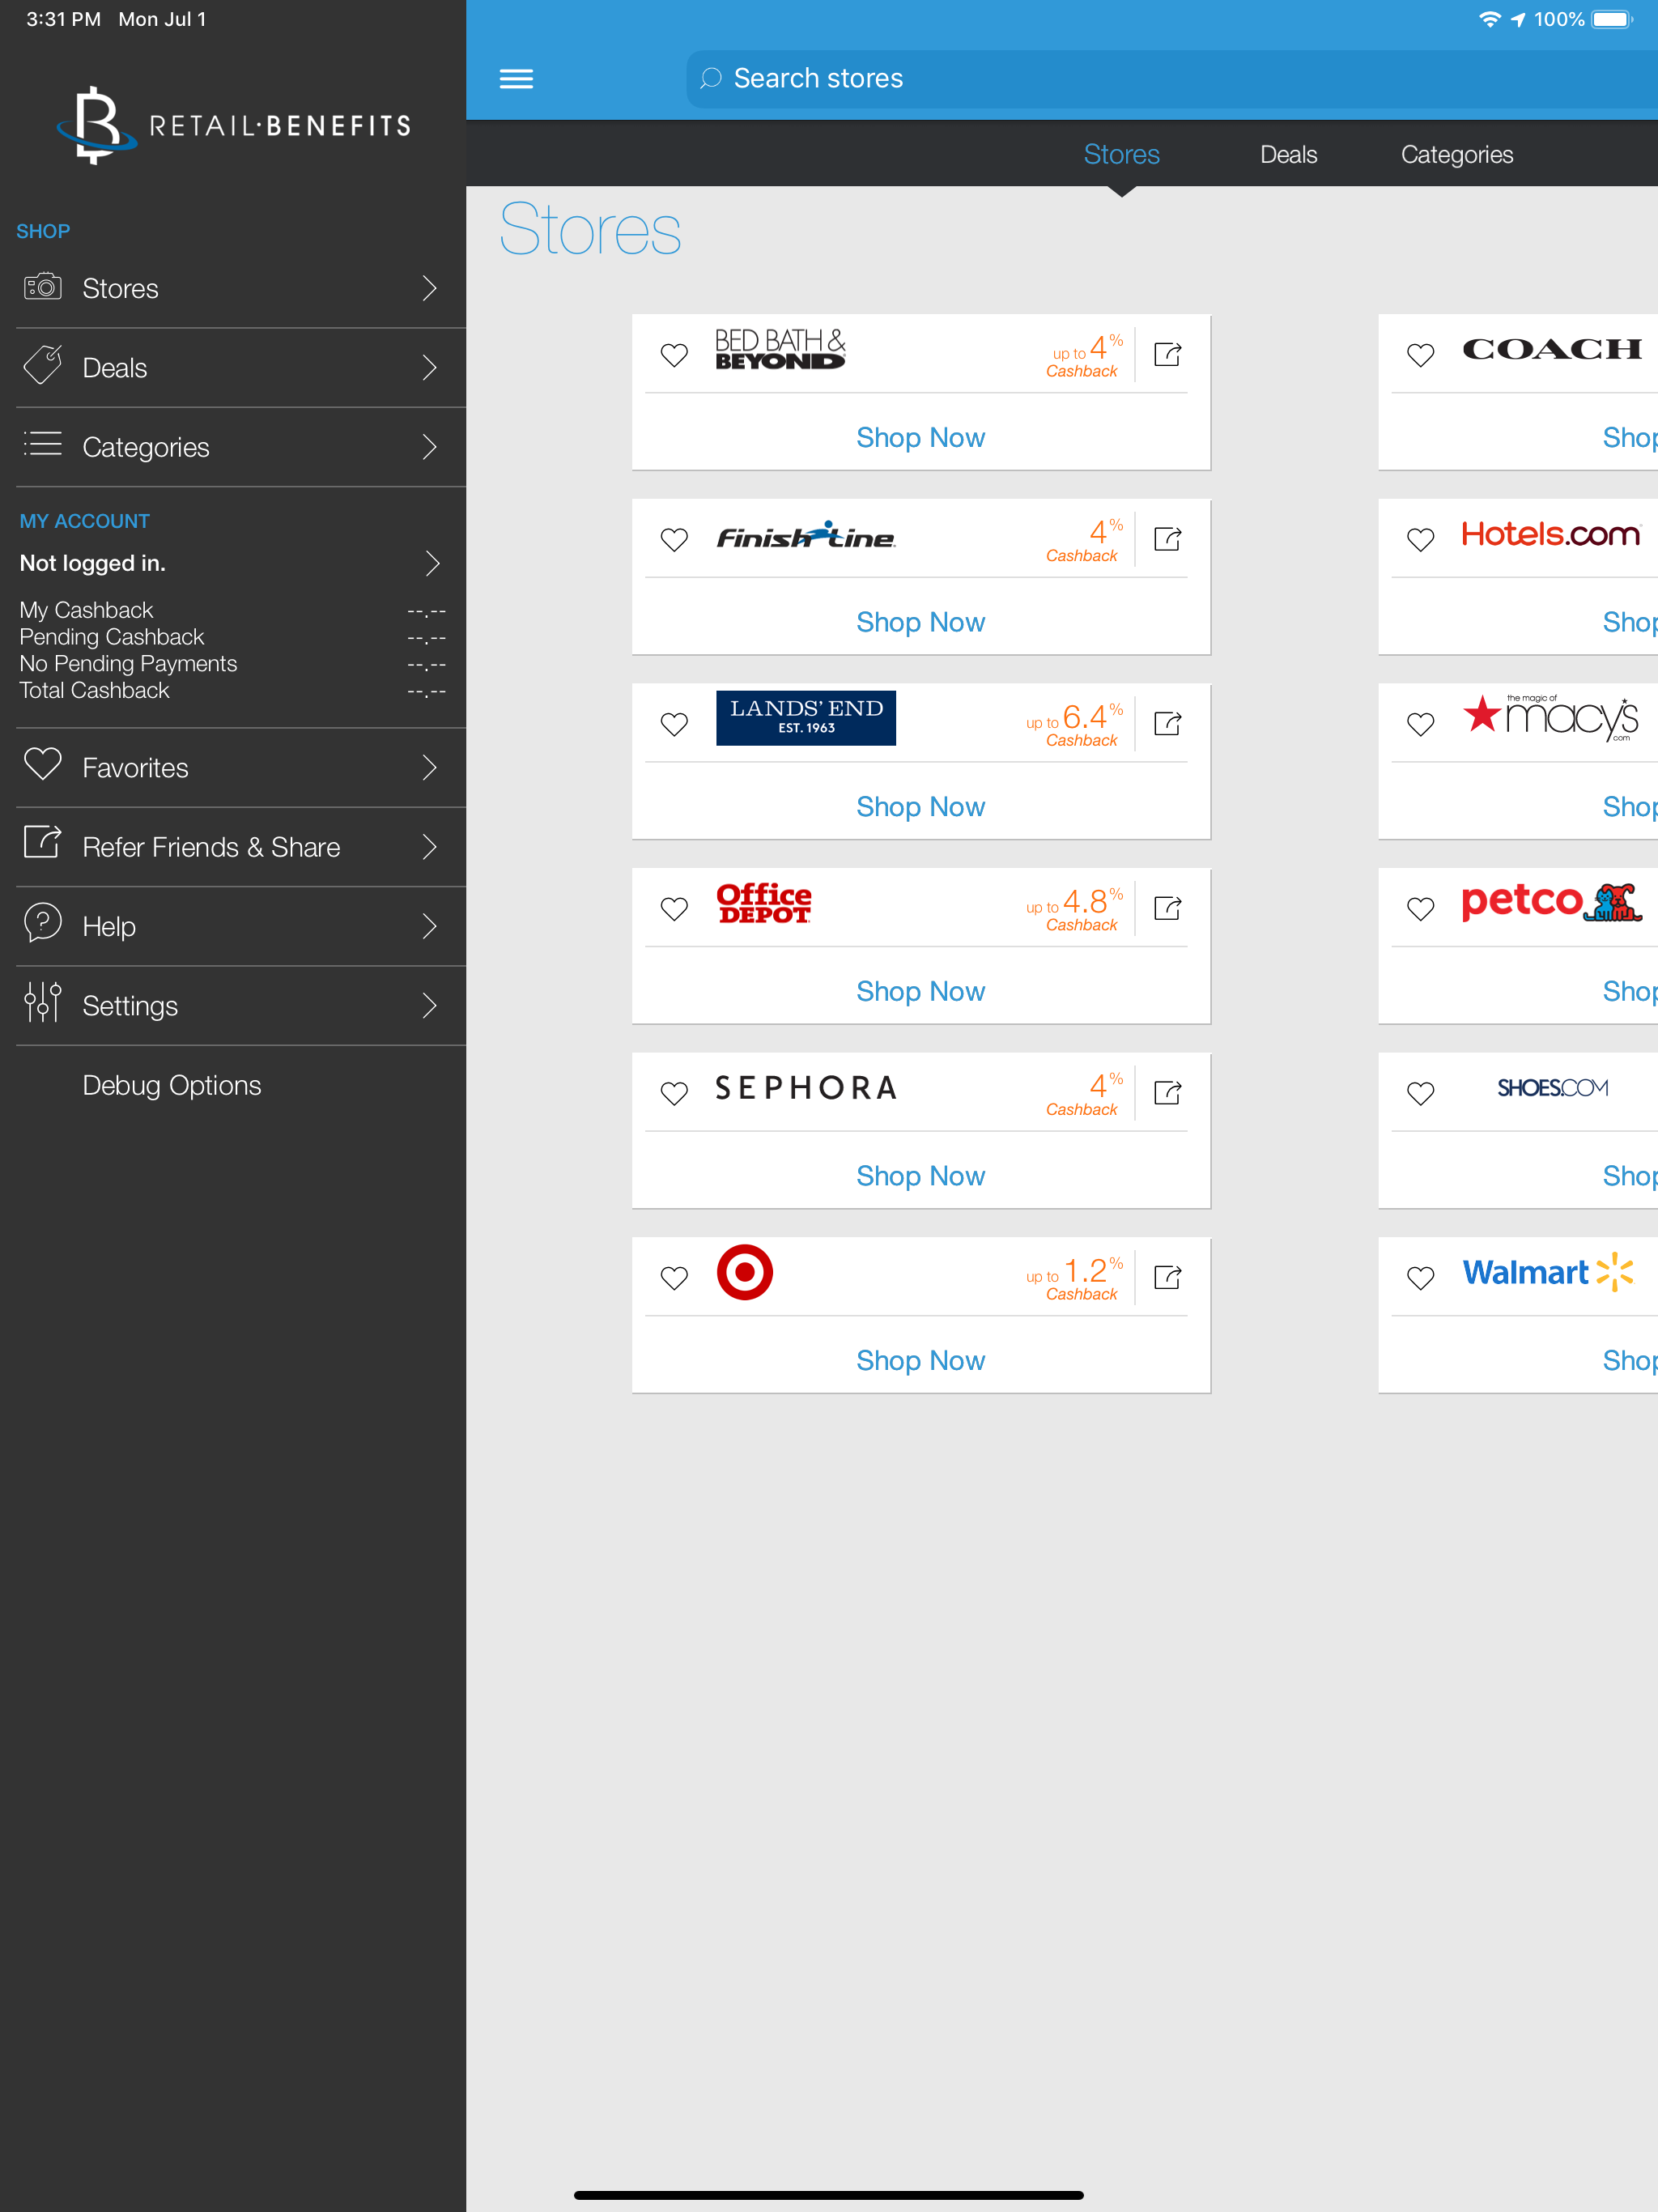The width and height of the screenshot is (1658, 2212).
Task: Share the Lands' End store
Action: (x=1167, y=723)
